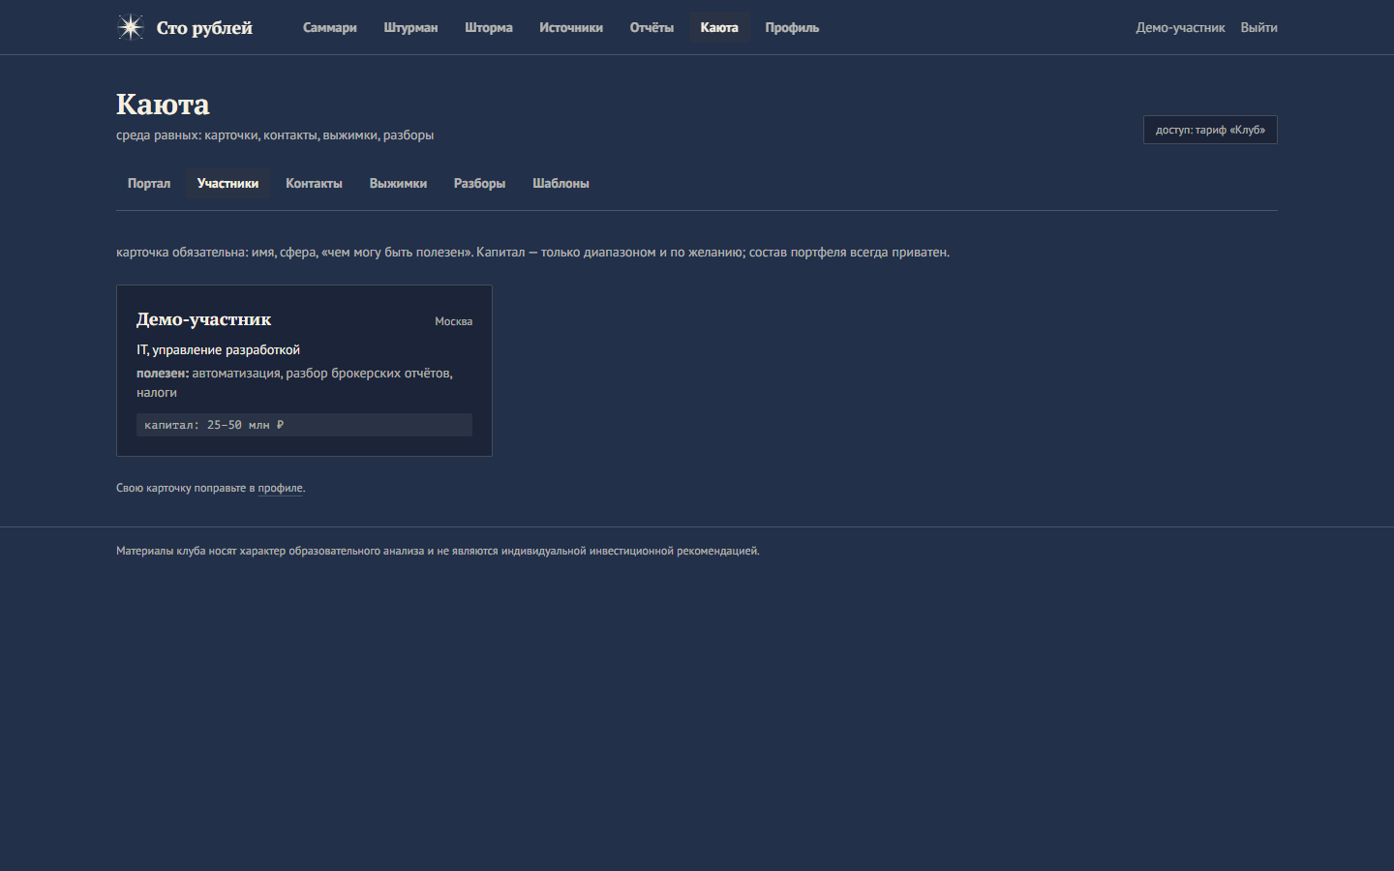
Task: Click the Демо-участник card name
Action: tap(203, 319)
